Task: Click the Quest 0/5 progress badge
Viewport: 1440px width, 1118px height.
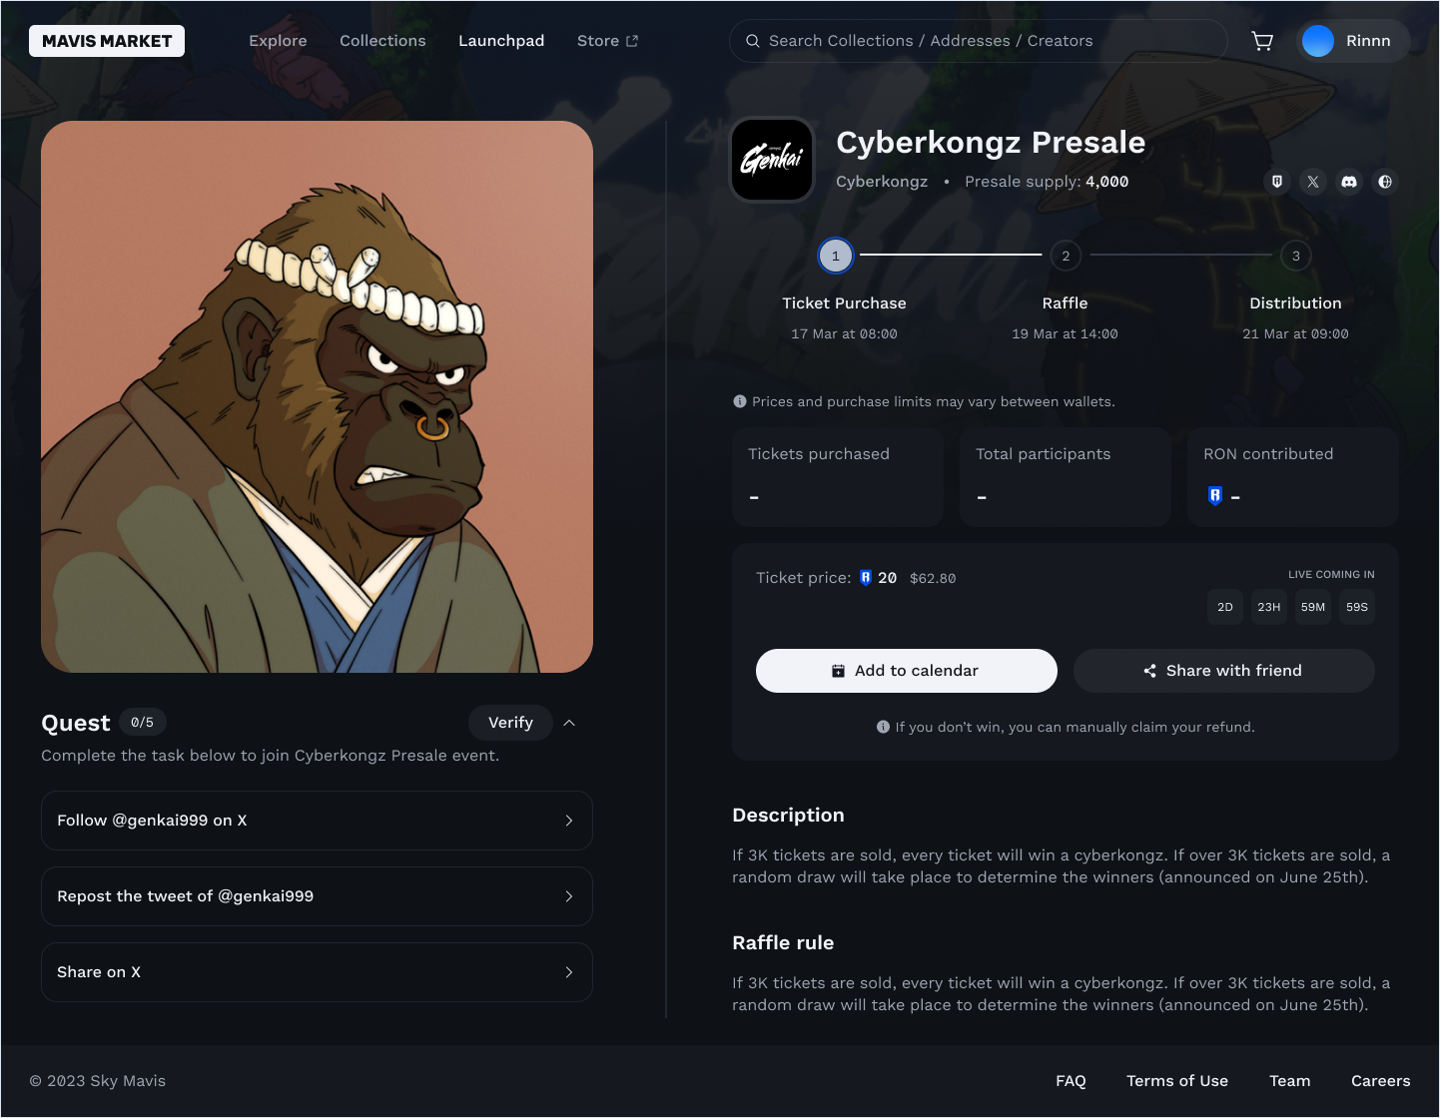Action: pos(143,723)
